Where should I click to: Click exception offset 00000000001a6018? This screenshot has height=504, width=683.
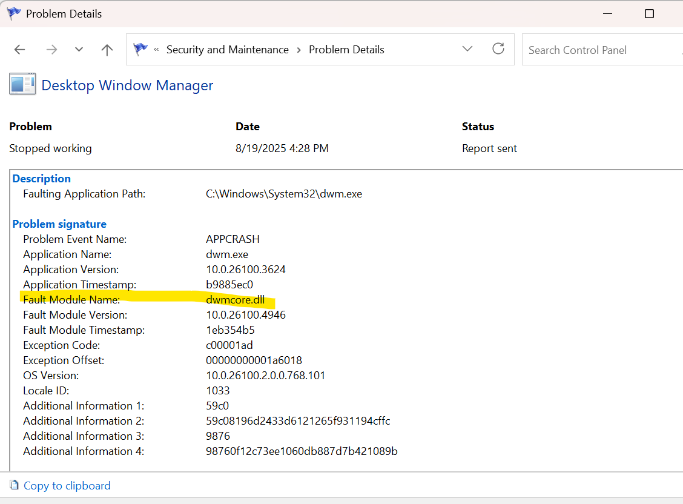click(254, 360)
